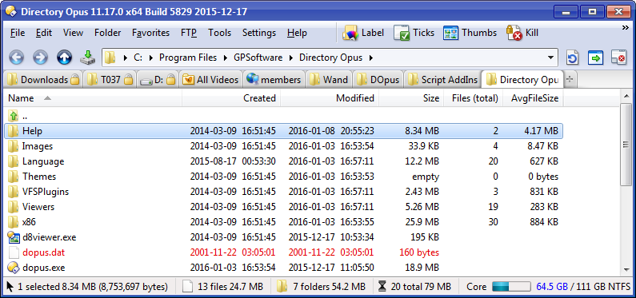
Task: Click the parent folder '..' entry
Action: pos(284,116)
